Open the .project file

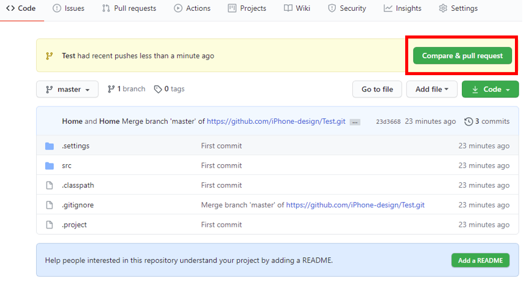(74, 225)
